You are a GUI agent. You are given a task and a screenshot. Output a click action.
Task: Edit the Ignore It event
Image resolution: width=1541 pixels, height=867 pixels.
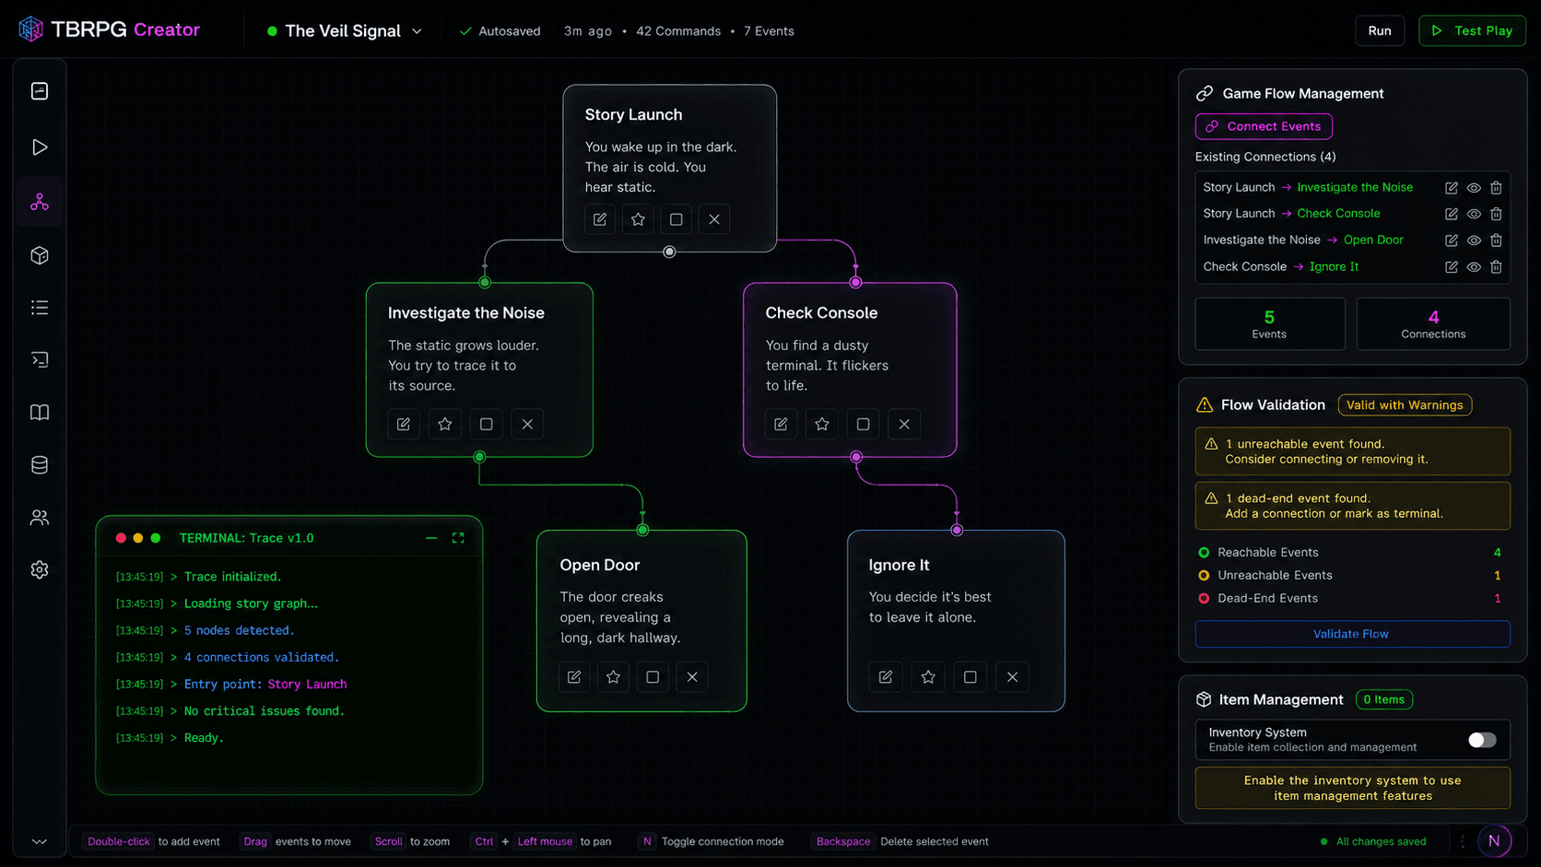[x=886, y=677]
